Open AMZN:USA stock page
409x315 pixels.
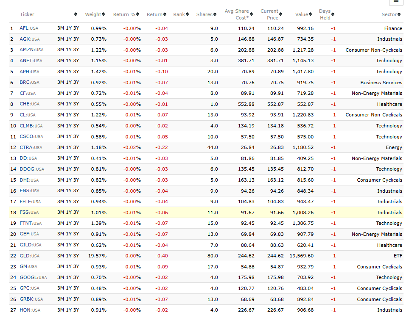[31, 50]
